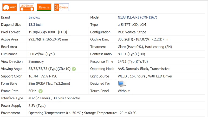
Task: Click the Operating Mode label
Action: 102,69
